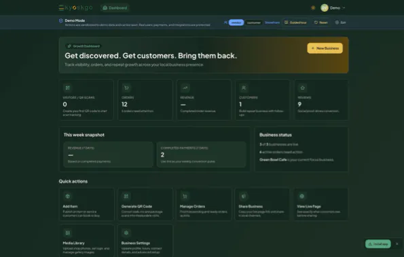The height and width of the screenshot is (257, 404).
Task: Click the Reset demo button
Action: pyautogui.click(x=320, y=22)
